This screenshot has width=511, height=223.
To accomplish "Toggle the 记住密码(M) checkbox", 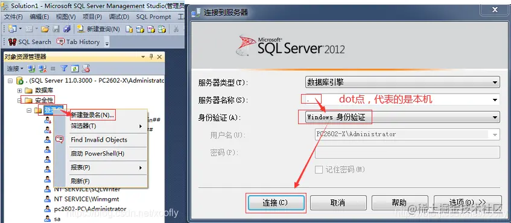I will [319, 169].
